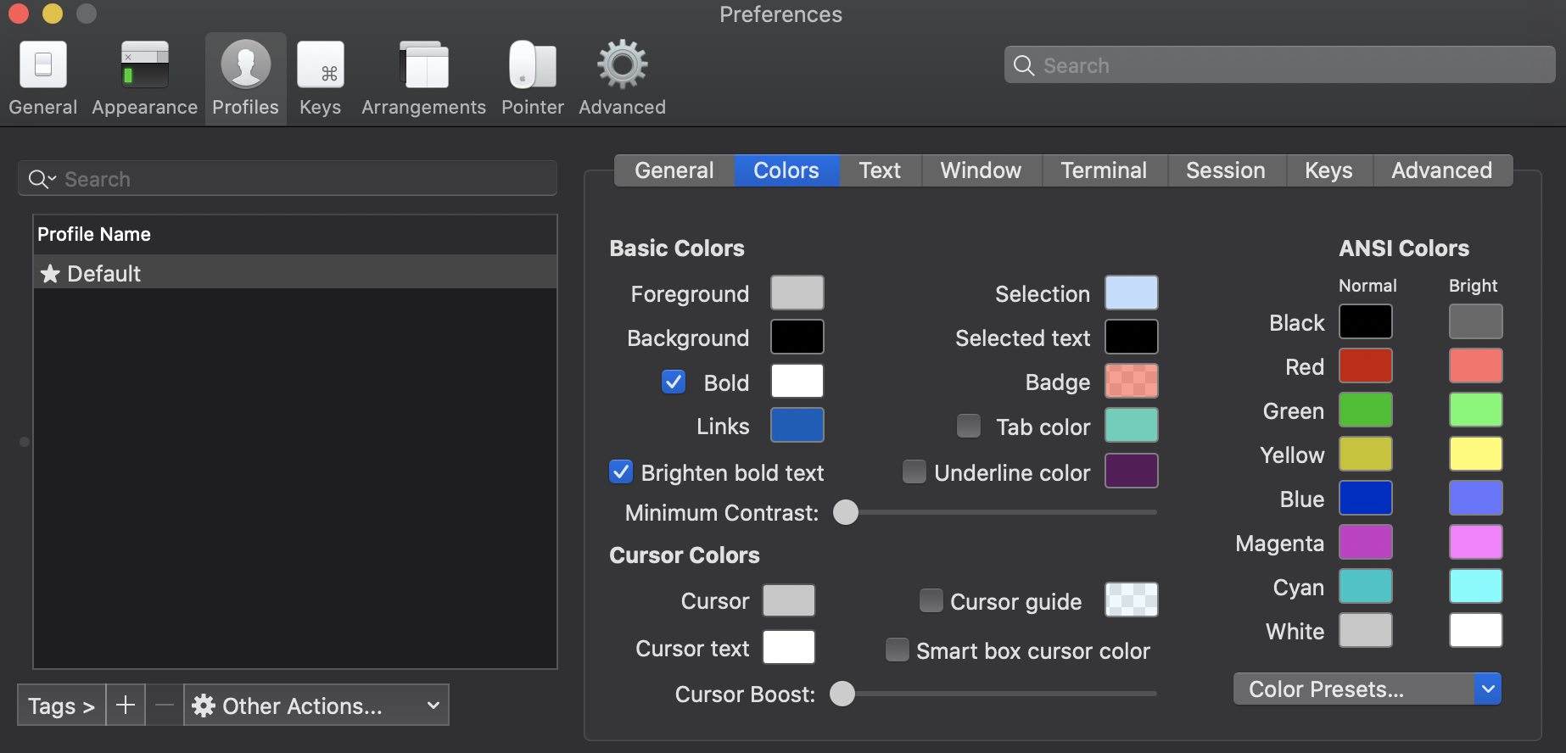Open the ANSI Normal Blue swatch
Screen dimensions: 1566x753
1366,498
